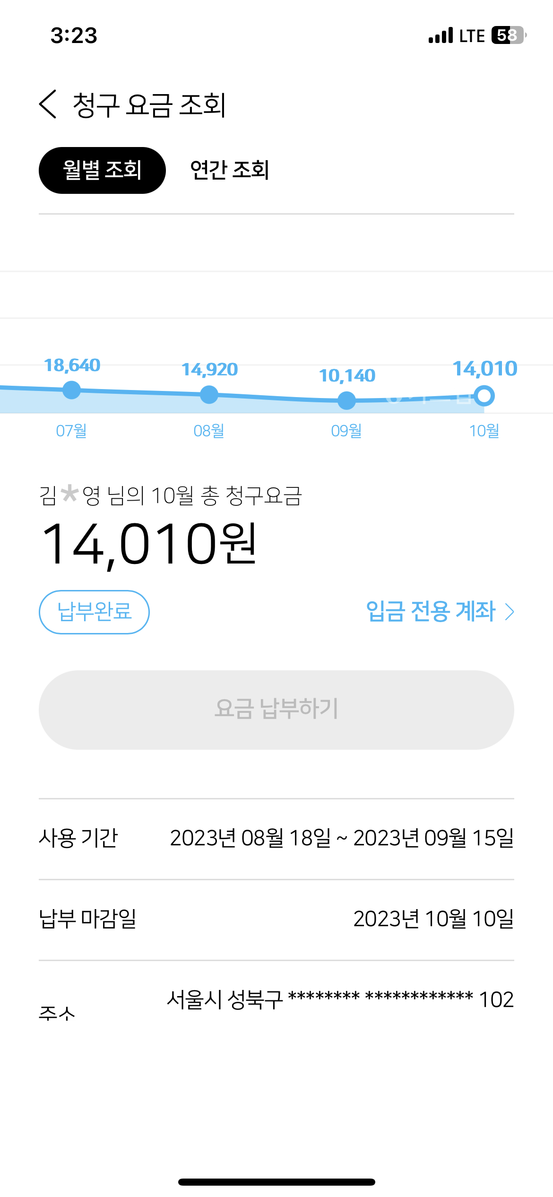Tap the battery indicator in status bar
Screen dimensions: 553x1197
click(509, 35)
